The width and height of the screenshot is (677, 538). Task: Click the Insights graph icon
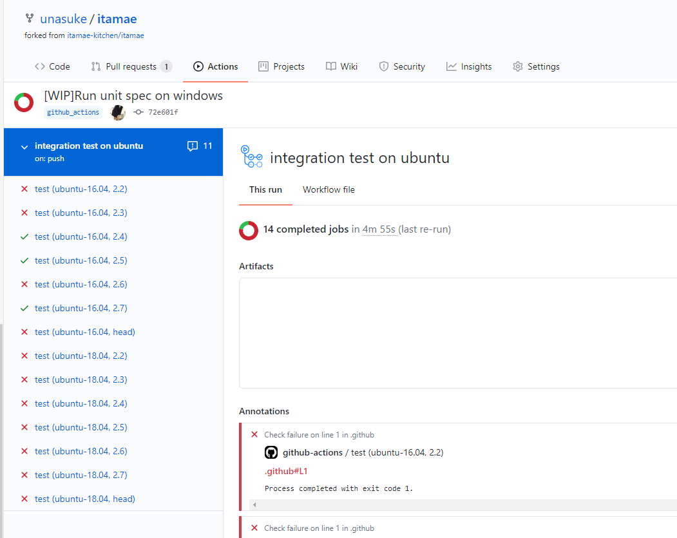(x=451, y=66)
